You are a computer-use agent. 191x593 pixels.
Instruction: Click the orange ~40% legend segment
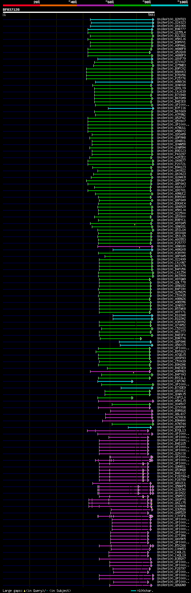pos(58,5)
